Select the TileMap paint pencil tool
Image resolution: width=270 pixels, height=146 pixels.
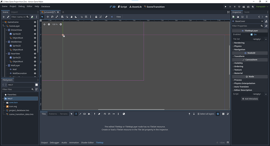(x=76, y=114)
